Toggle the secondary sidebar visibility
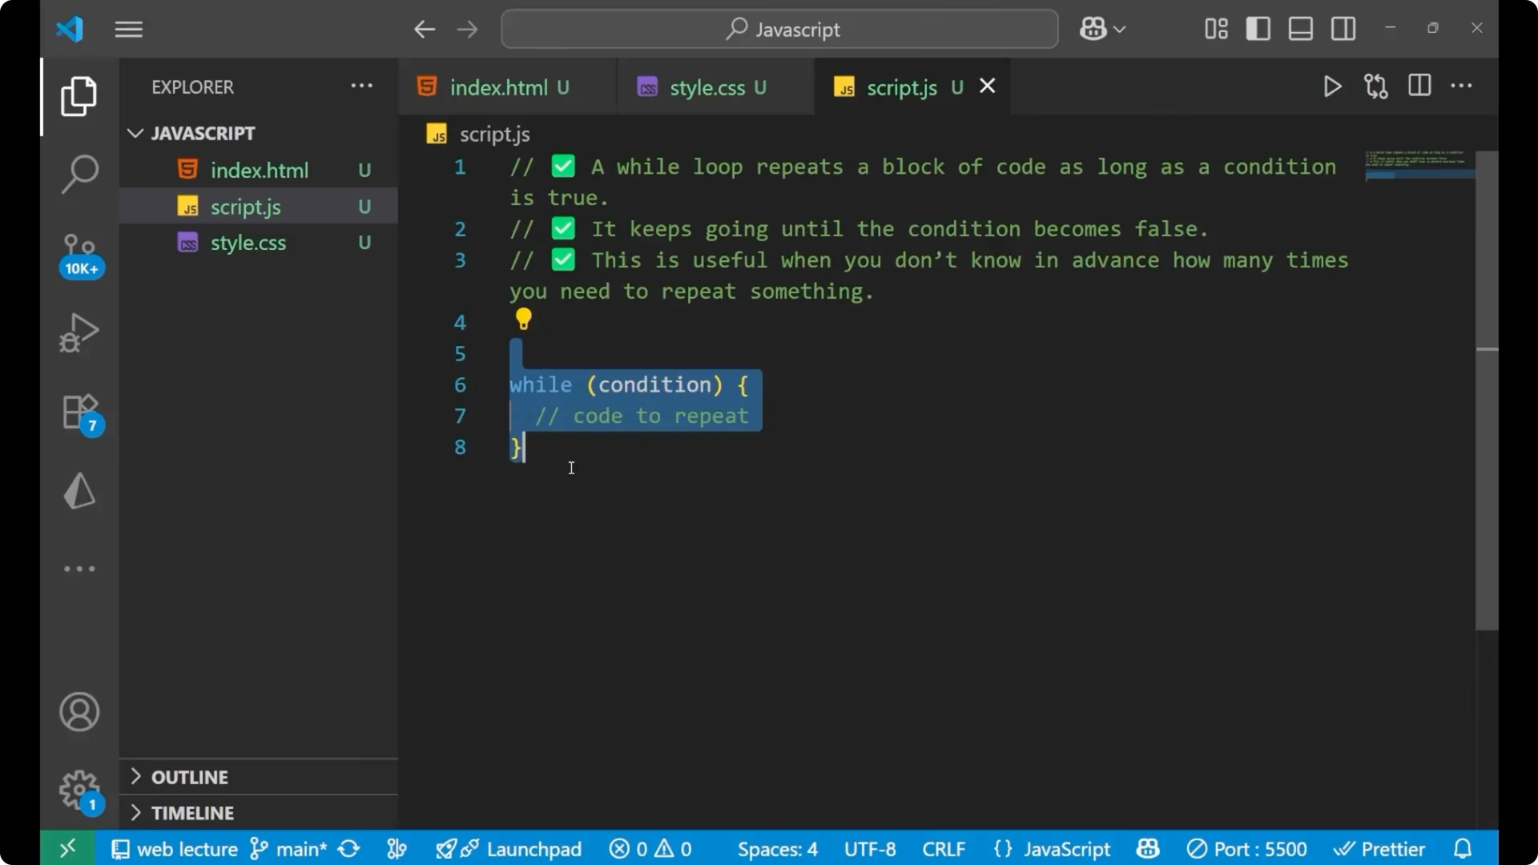This screenshot has height=865, width=1538. tap(1343, 28)
